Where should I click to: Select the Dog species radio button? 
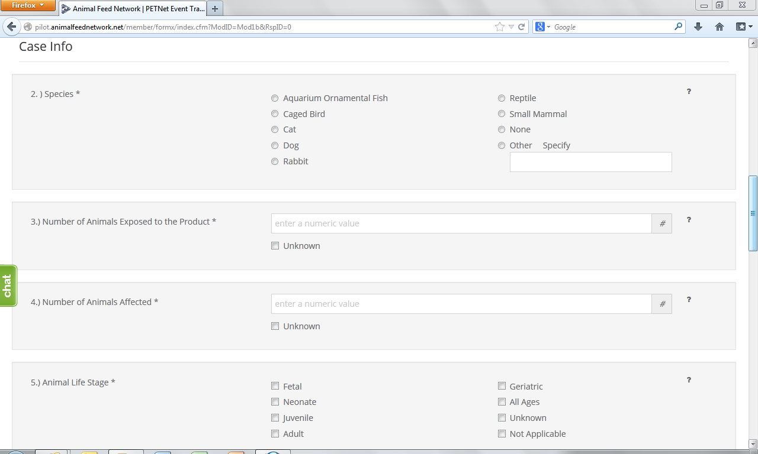coord(275,145)
